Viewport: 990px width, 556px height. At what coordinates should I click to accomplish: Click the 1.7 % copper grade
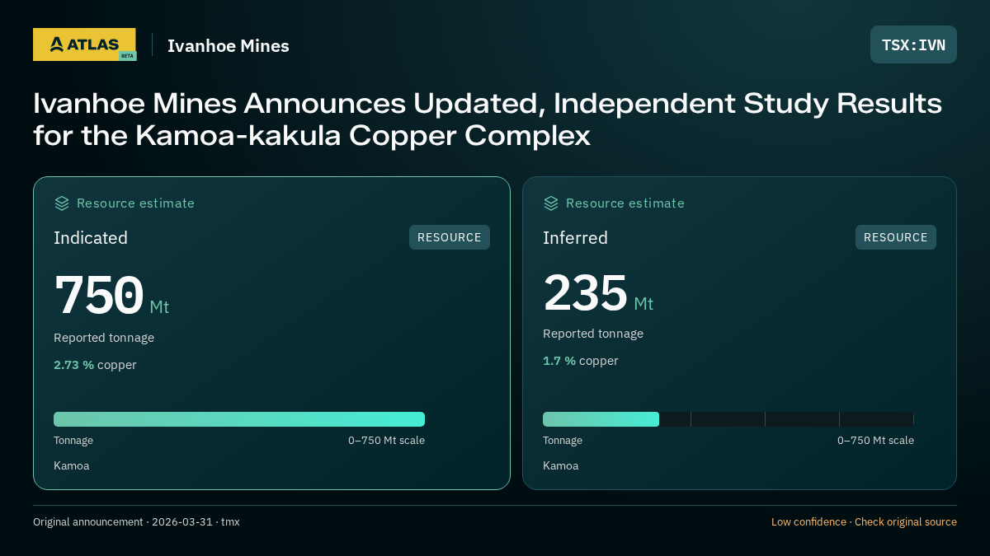click(580, 361)
